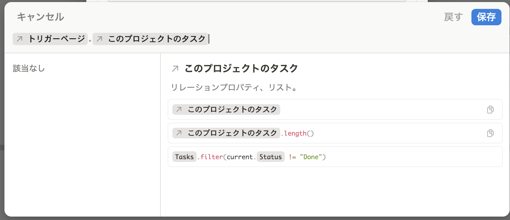Click the Status chip in the filter example
Screen dimensions: 510x220
pos(270,157)
